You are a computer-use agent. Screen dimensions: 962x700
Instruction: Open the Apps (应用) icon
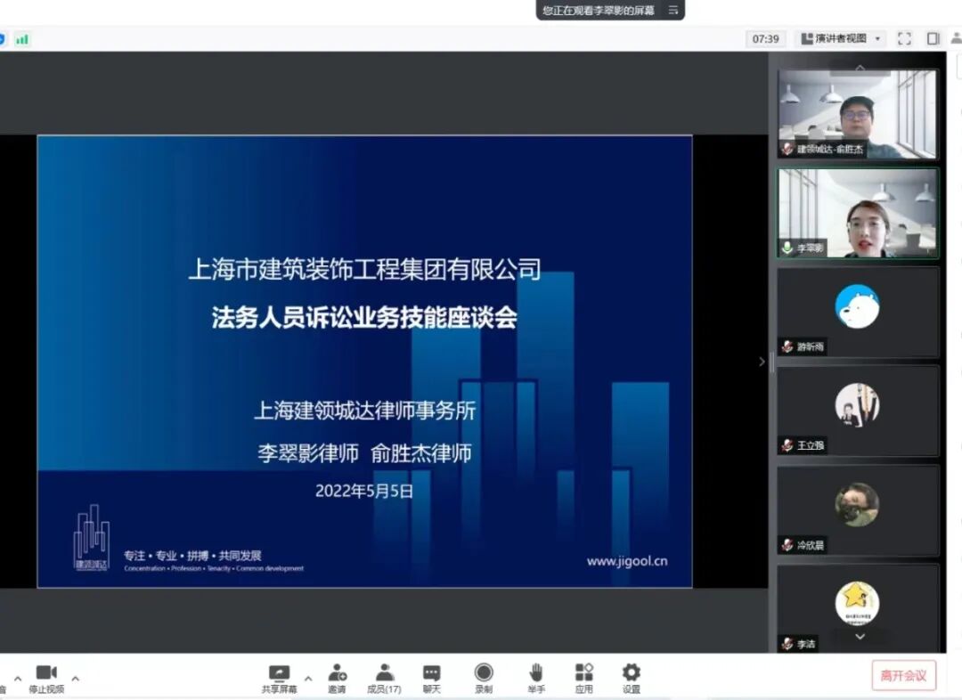[x=584, y=679]
